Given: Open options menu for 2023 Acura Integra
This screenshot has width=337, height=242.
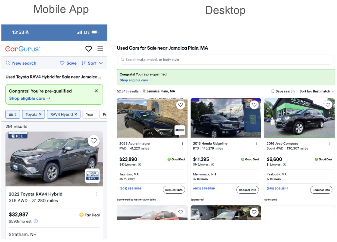Looking at the screenshot, I should [x=182, y=143].
